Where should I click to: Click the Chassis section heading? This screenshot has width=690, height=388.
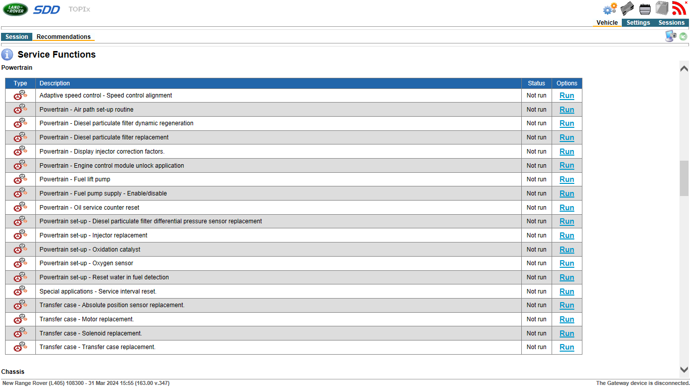coord(13,372)
